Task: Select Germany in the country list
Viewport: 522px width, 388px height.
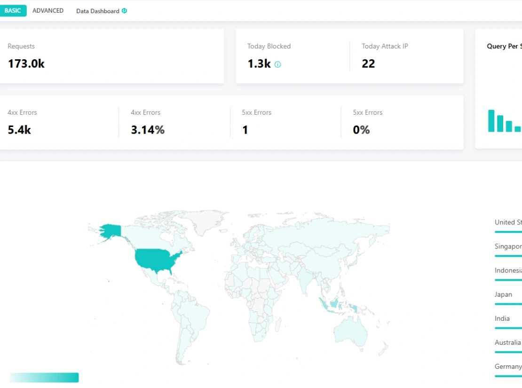Action: click(508, 366)
